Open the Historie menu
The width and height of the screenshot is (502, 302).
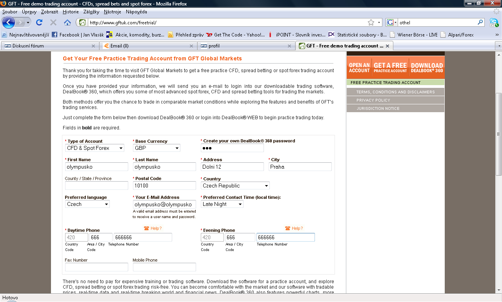click(71, 12)
